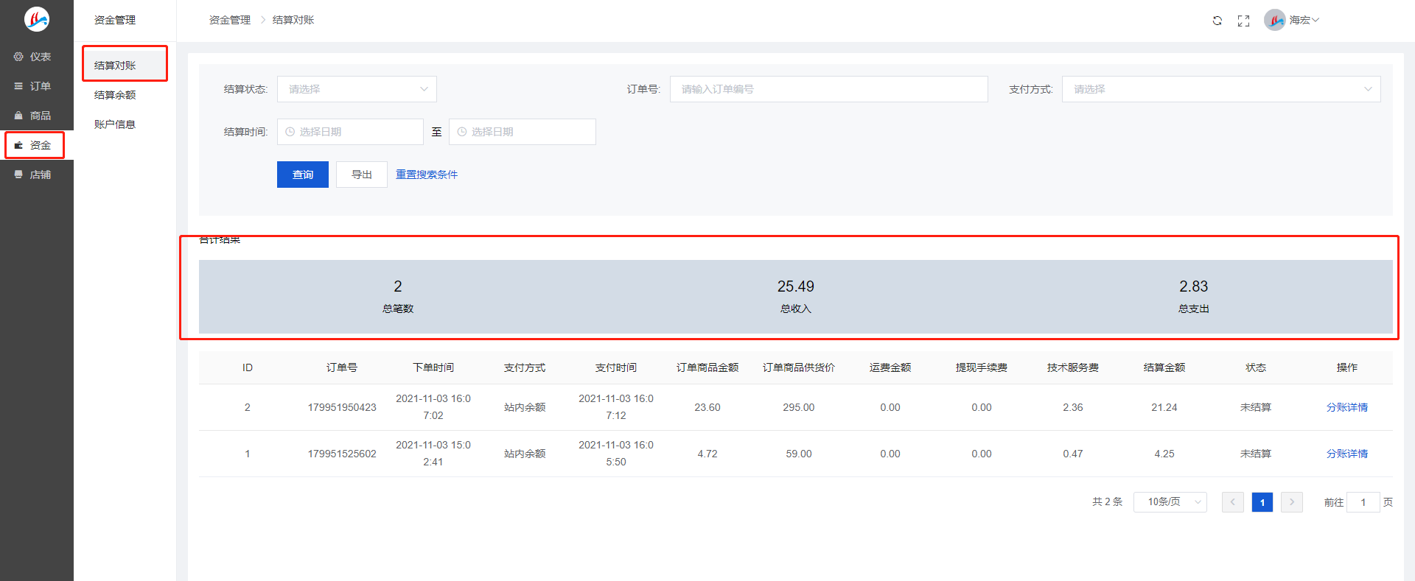The width and height of the screenshot is (1415, 581).
Task: Open the 商品 products menu
Action: [37, 116]
